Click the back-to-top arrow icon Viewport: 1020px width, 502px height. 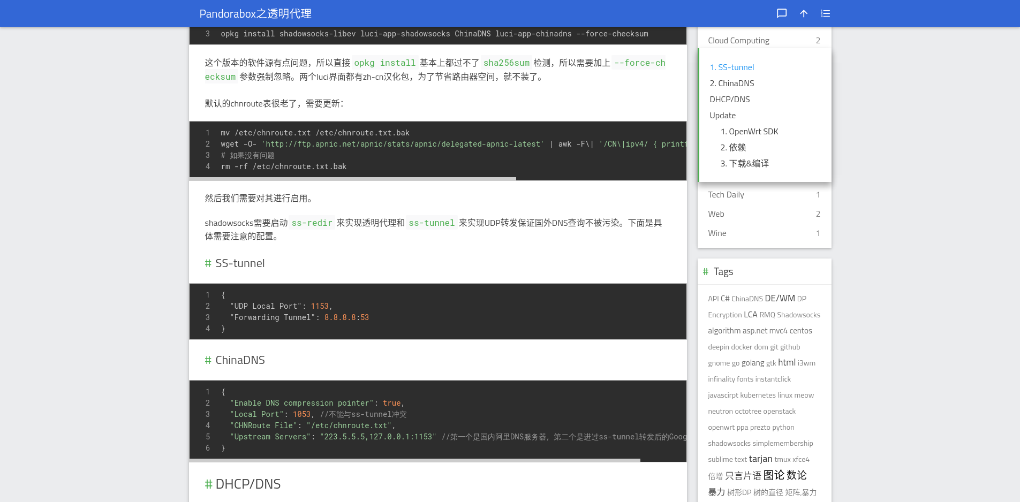(804, 13)
